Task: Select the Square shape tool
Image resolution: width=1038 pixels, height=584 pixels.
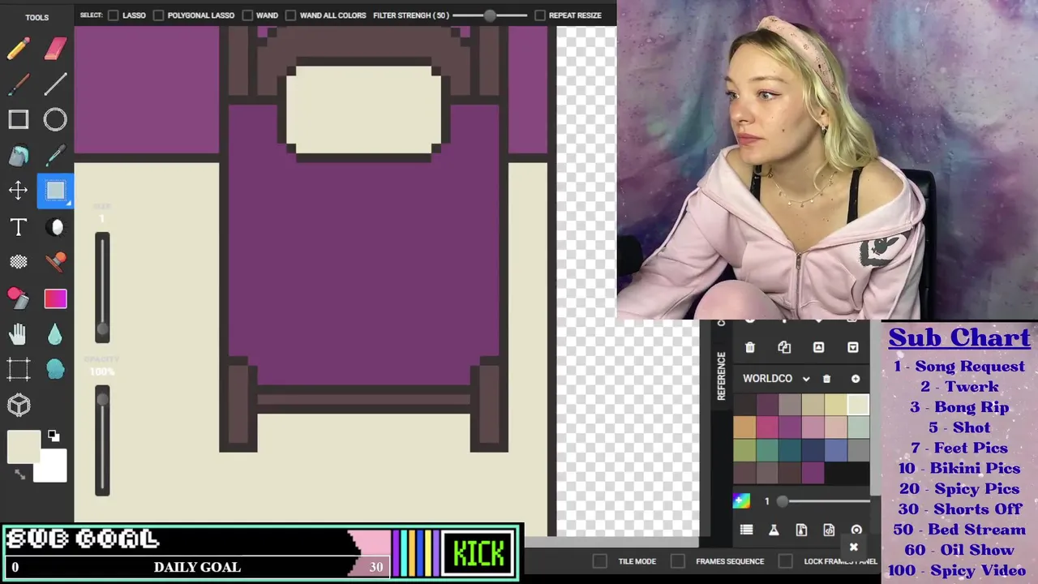Action: coord(18,120)
